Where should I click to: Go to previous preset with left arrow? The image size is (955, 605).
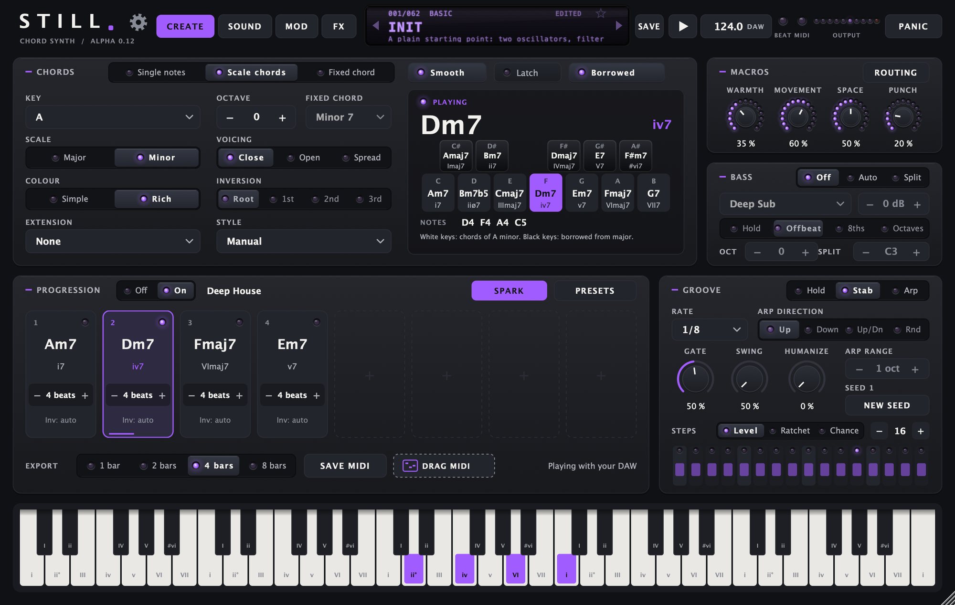click(x=376, y=25)
